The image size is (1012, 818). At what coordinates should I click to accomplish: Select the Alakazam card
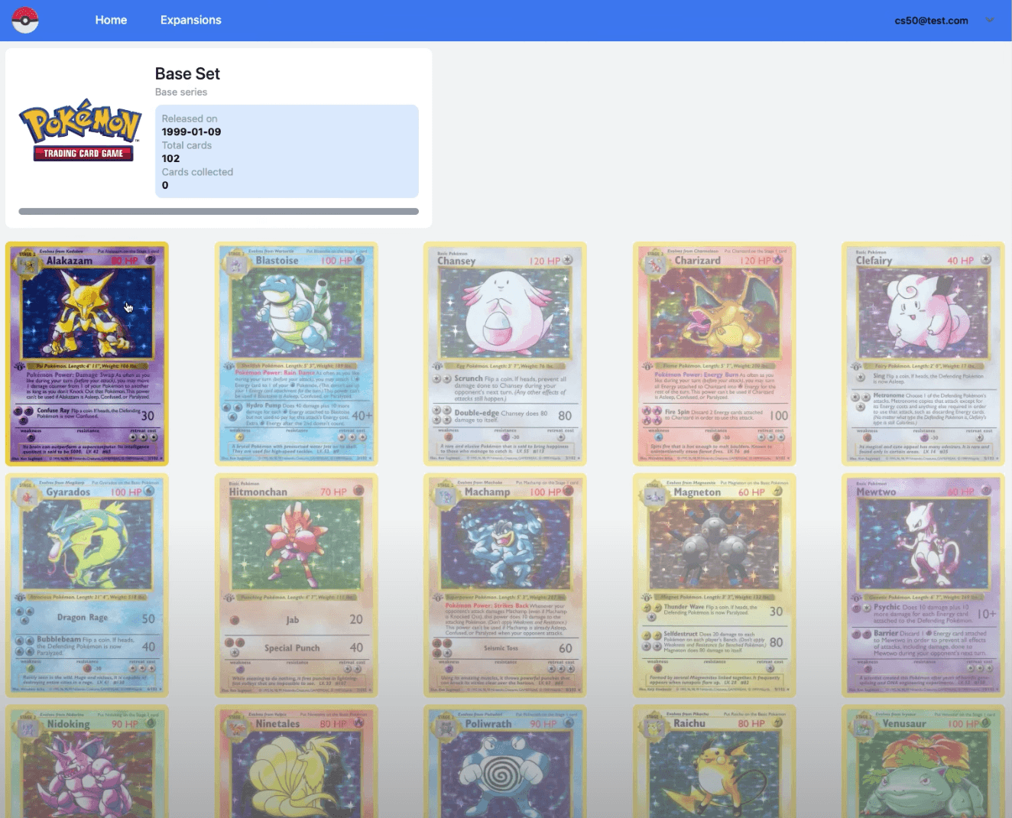[87, 354]
